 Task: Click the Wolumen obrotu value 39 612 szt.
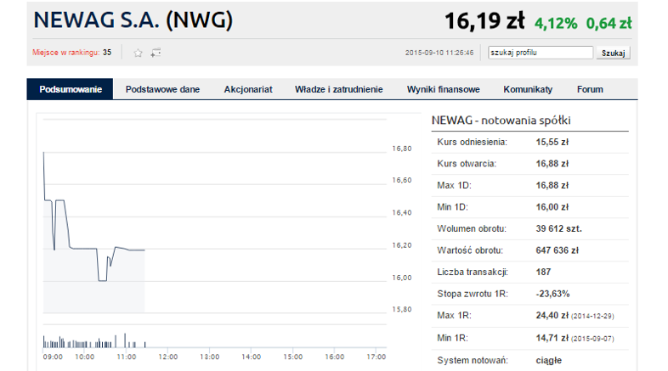pyautogui.click(x=558, y=229)
